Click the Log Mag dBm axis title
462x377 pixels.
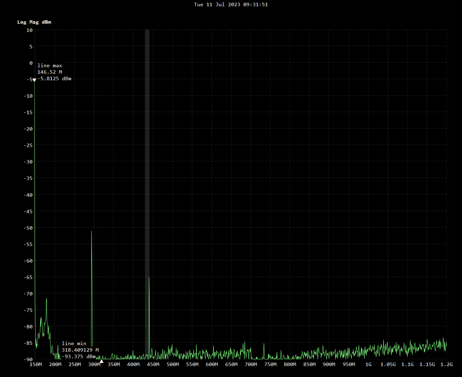(34, 22)
